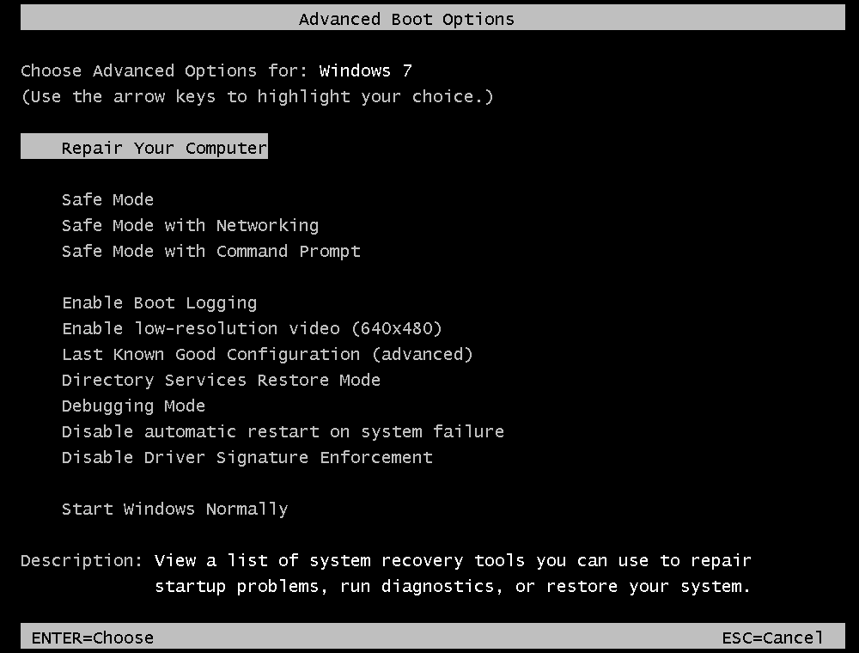Pick Directory Services Restore Mode

221,380
